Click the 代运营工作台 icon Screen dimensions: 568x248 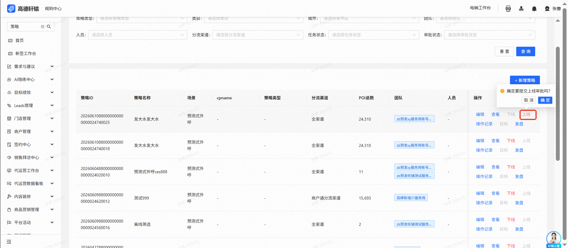(9, 171)
